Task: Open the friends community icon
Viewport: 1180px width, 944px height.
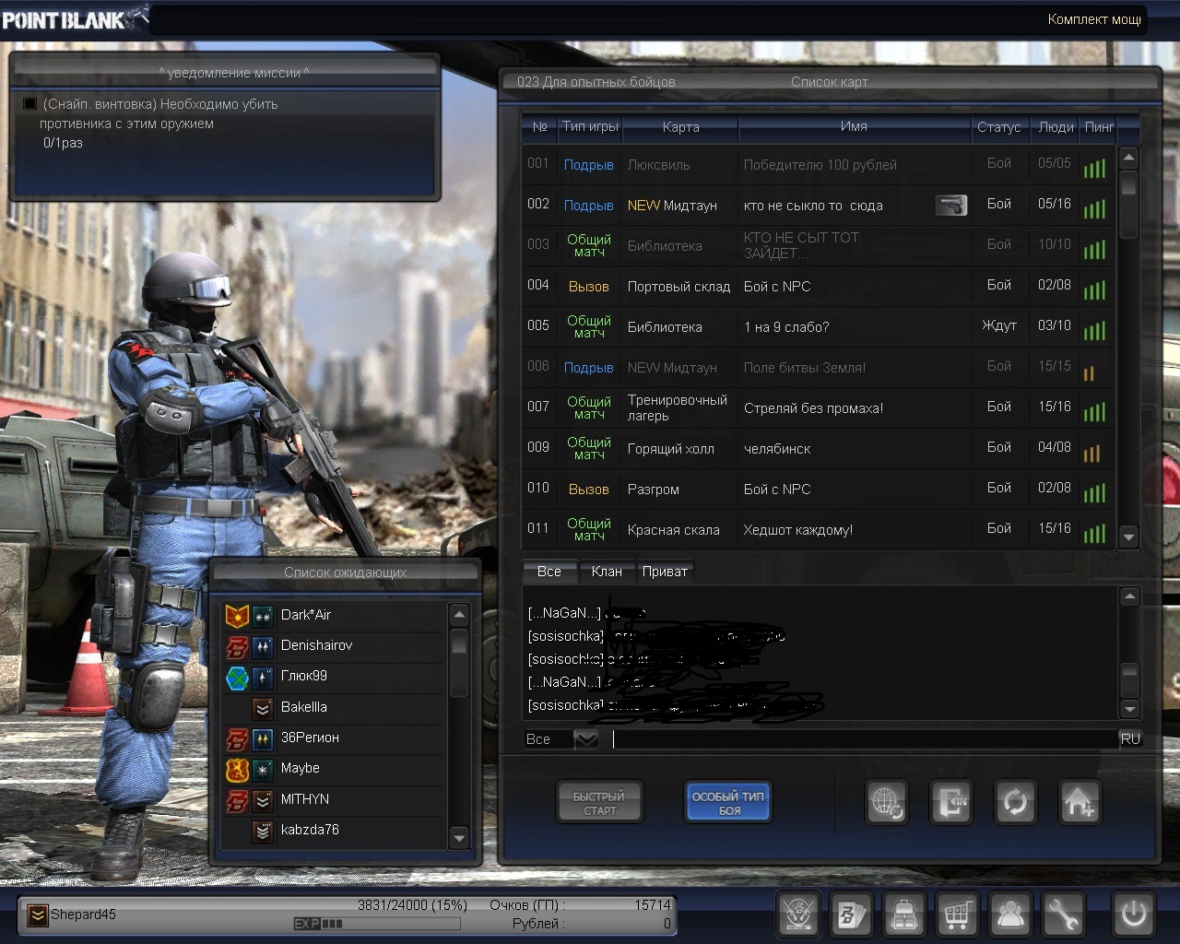Action: [1010, 914]
